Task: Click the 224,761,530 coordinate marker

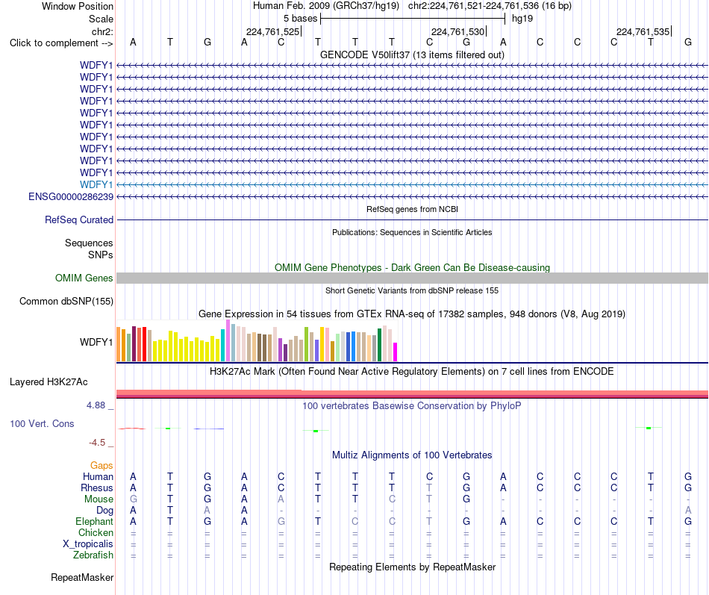Action: pyautogui.click(x=457, y=31)
